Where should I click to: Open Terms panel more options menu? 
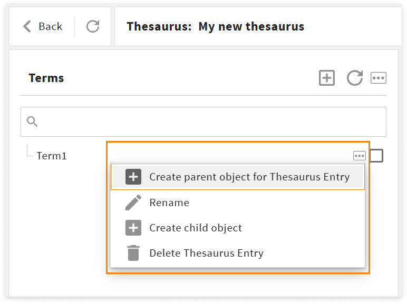(x=378, y=78)
